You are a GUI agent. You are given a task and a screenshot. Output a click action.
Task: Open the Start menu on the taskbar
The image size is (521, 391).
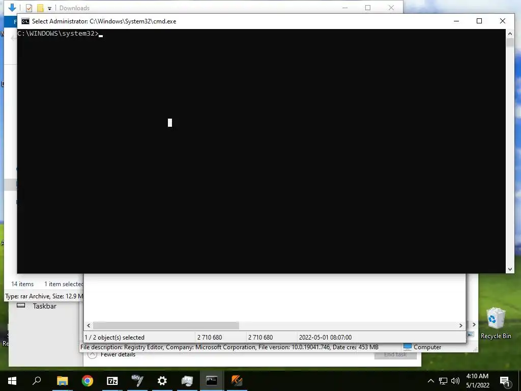tap(12, 381)
